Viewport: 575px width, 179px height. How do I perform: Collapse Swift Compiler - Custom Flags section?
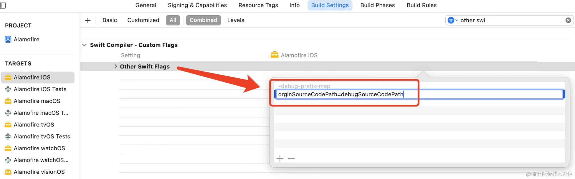(85, 45)
